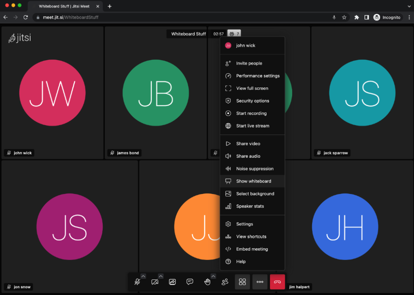414x295 pixels.
Task: Toggle the camera on or off
Action: click(x=154, y=282)
